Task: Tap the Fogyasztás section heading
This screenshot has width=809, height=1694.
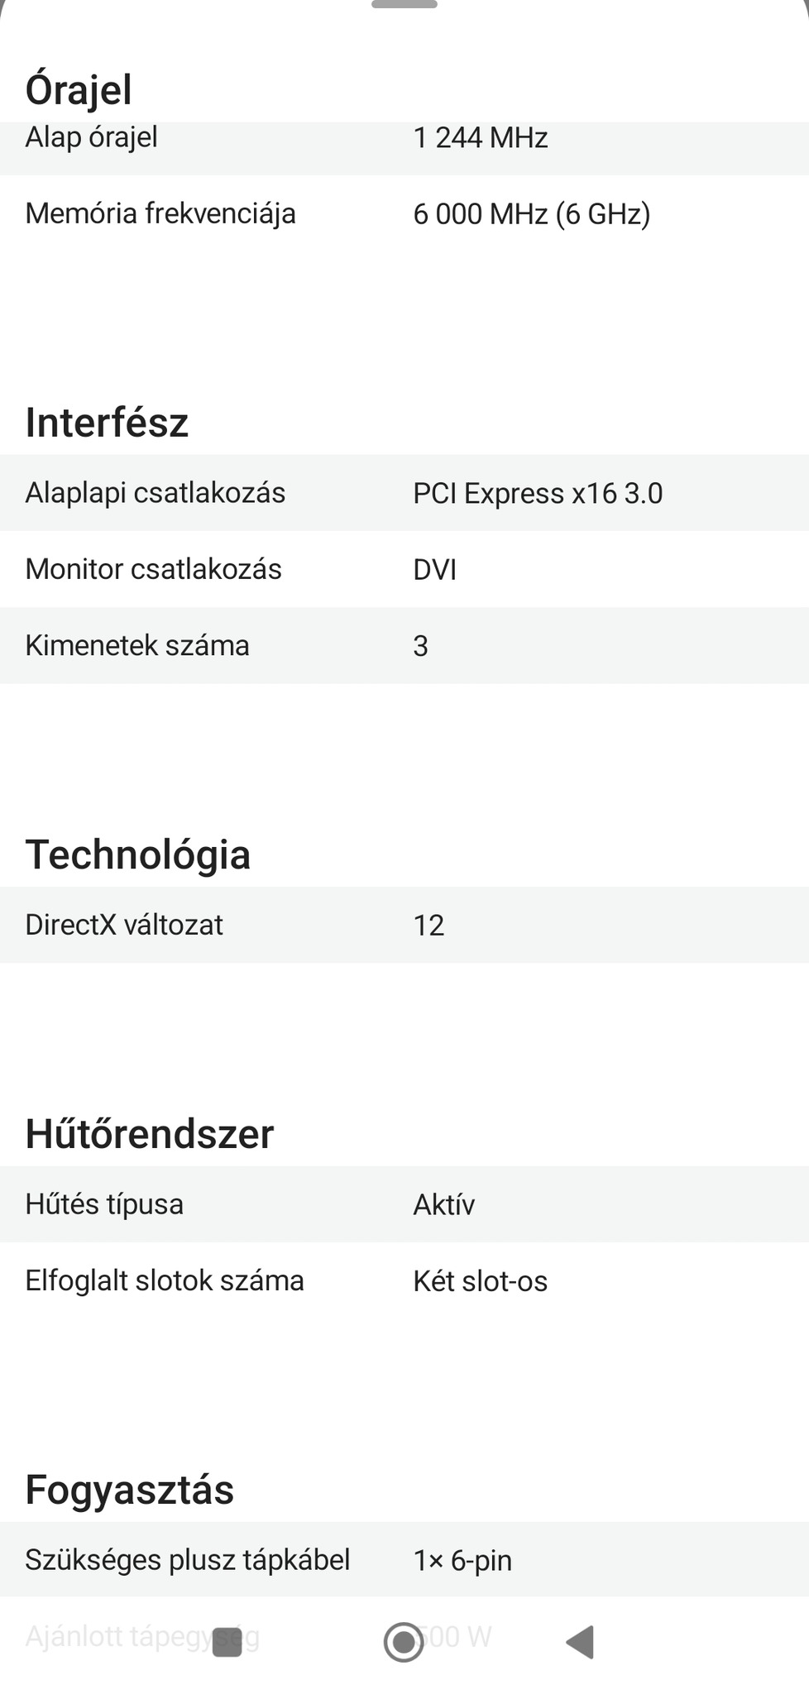Action: (x=130, y=1490)
